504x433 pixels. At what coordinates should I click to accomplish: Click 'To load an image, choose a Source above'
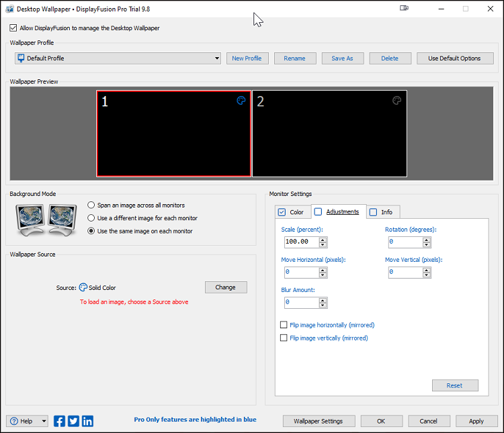[134, 302]
